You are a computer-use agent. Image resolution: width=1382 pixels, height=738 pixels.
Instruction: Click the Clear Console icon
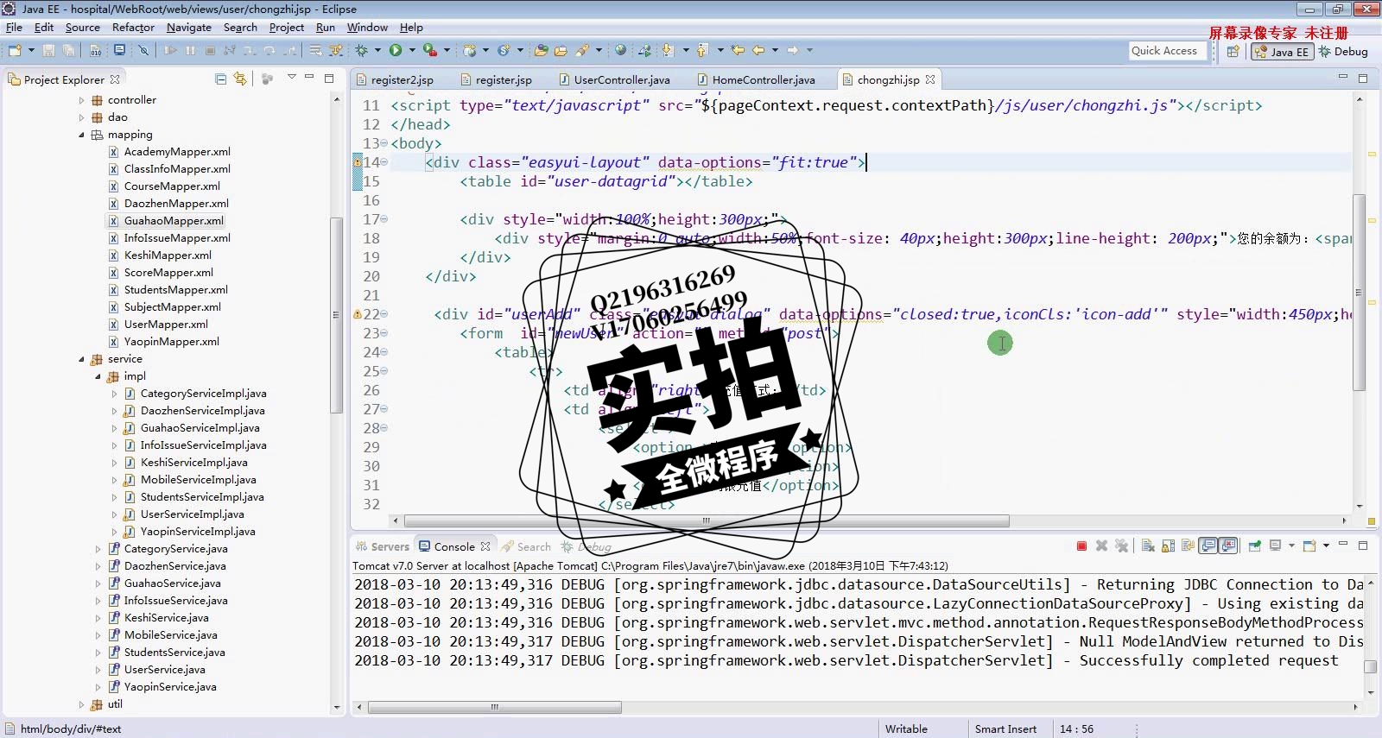[x=1148, y=546]
